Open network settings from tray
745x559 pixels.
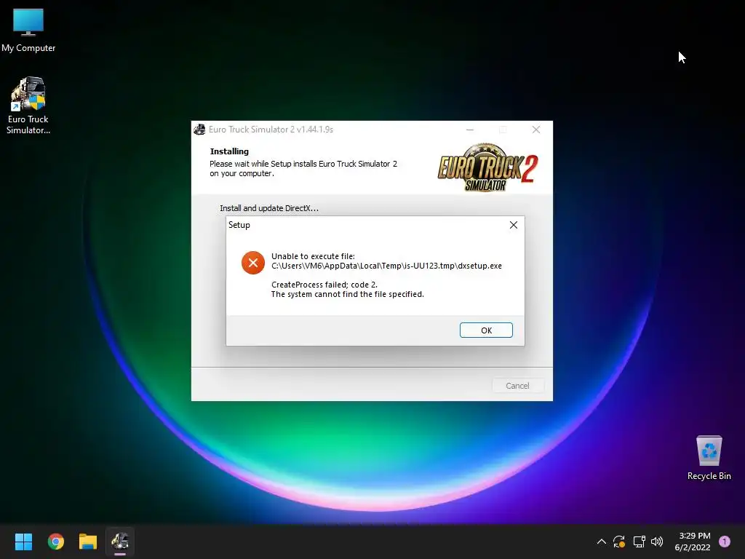click(639, 542)
